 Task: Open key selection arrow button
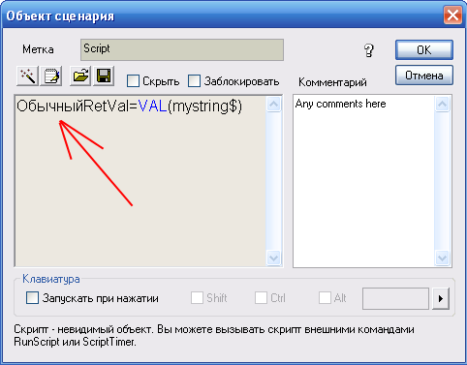(x=441, y=298)
